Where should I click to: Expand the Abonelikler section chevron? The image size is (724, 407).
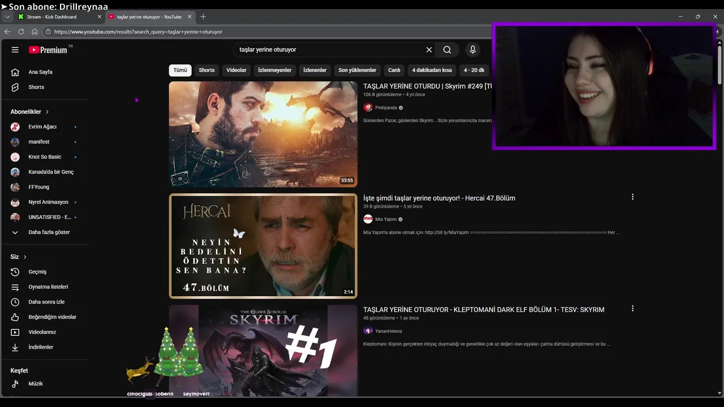pyautogui.click(x=47, y=112)
